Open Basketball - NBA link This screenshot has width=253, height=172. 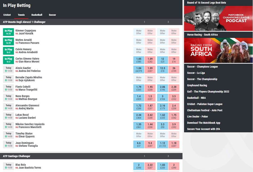tap(196, 98)
